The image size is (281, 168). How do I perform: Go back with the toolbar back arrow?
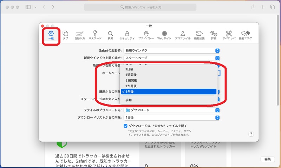point(44,7)
